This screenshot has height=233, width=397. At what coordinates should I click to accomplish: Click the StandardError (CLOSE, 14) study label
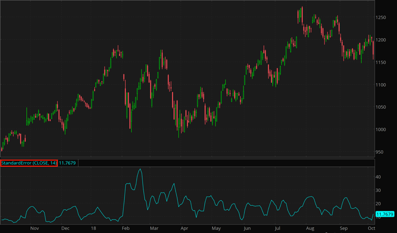(29, 163)
